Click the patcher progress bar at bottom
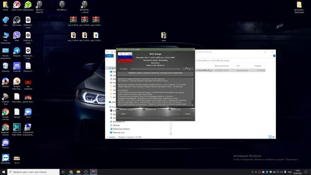This screenshot has width=311, height=175. pos(155,119)
